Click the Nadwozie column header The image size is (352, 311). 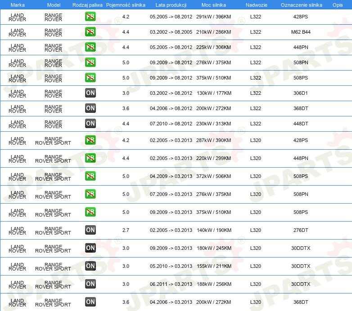click(x=257, y=5)
